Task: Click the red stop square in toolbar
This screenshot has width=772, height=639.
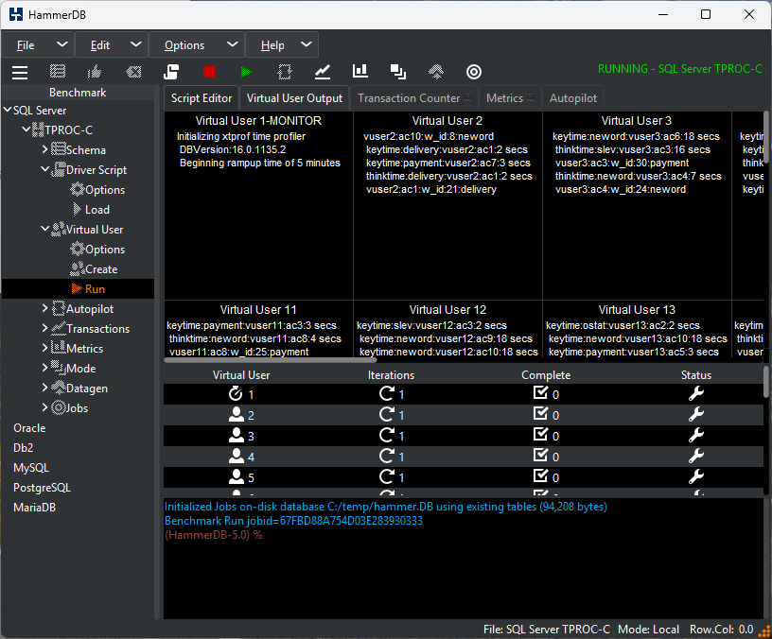Action: point(209,72)
